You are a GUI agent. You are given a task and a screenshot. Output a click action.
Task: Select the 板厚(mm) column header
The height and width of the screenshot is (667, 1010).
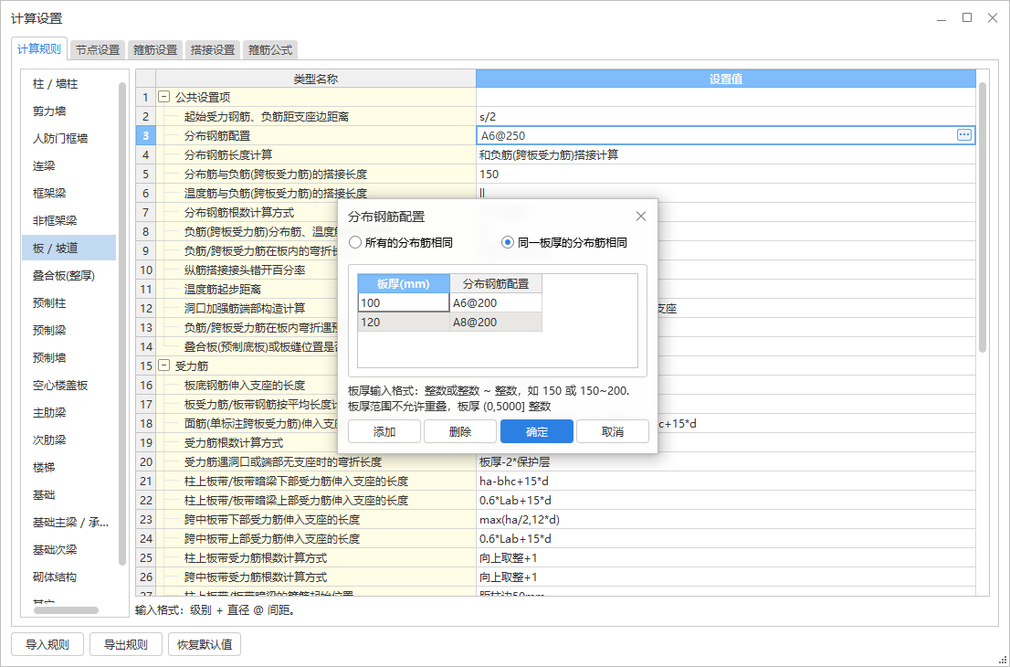pos(403,283)
